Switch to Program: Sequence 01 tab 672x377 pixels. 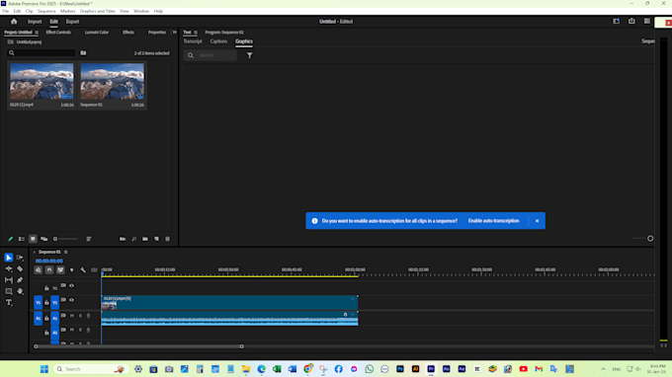click(224, 33)
